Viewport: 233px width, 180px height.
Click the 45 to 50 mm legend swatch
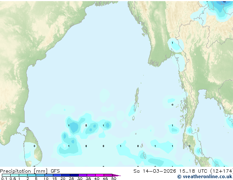108,175
